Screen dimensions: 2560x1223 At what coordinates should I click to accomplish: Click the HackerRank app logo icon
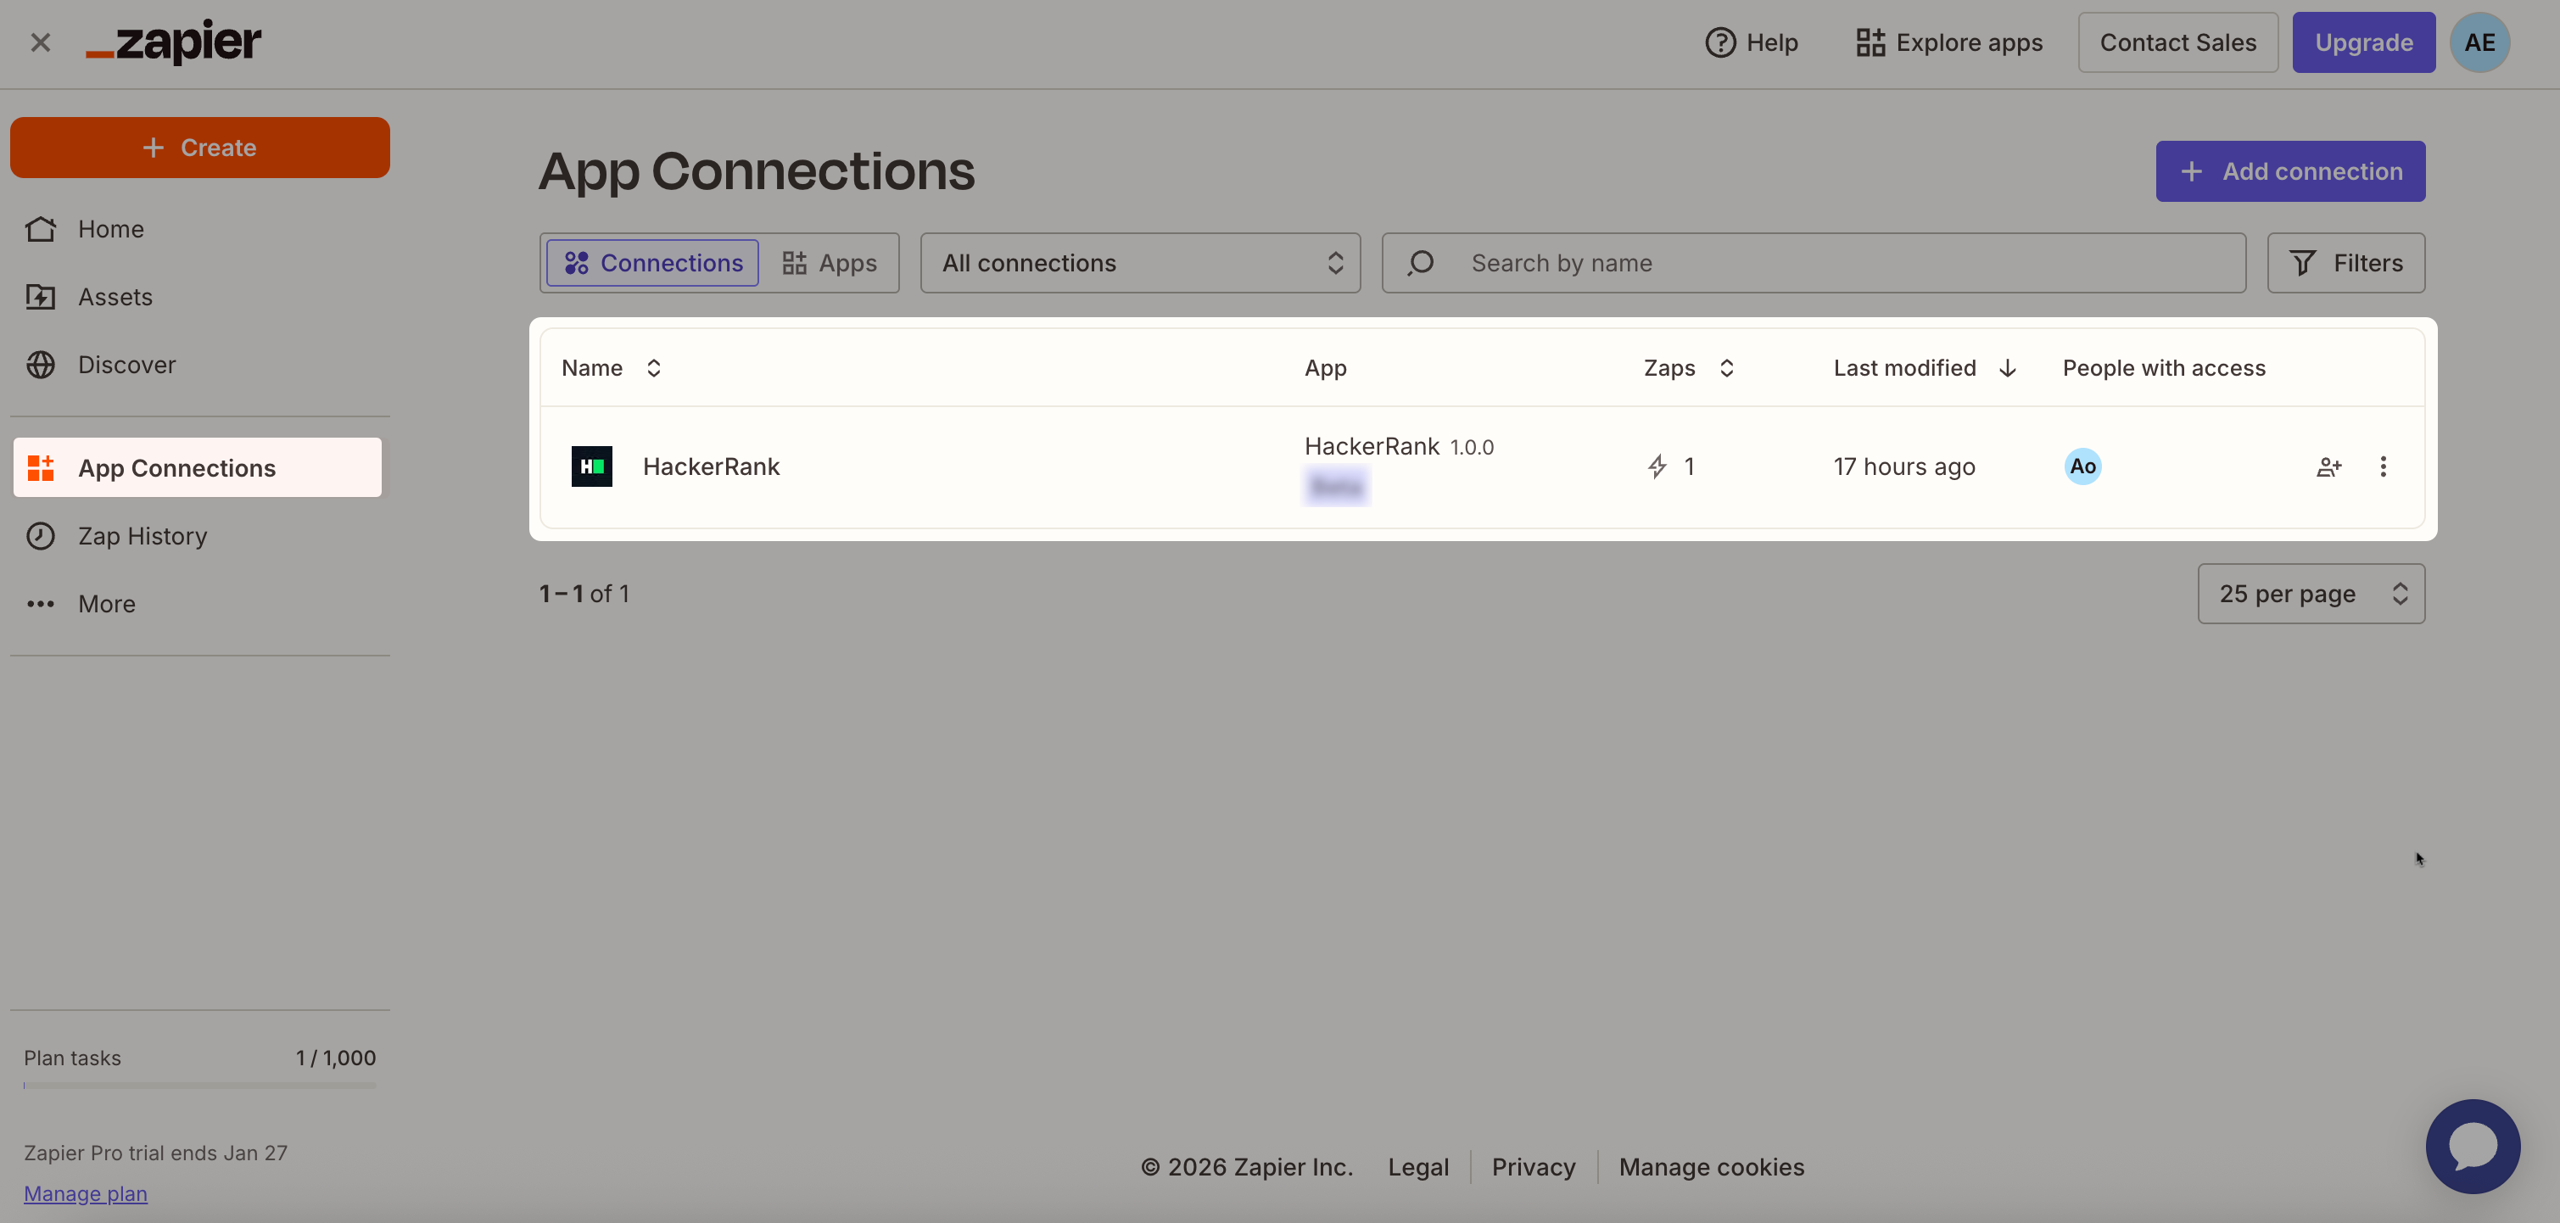tap(591, 466)
